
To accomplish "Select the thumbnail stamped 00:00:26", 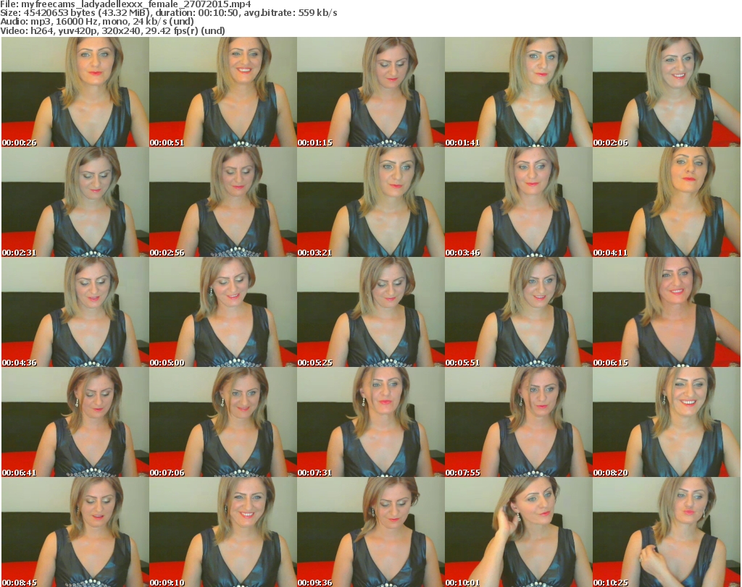I will click(x=75, y=92).
